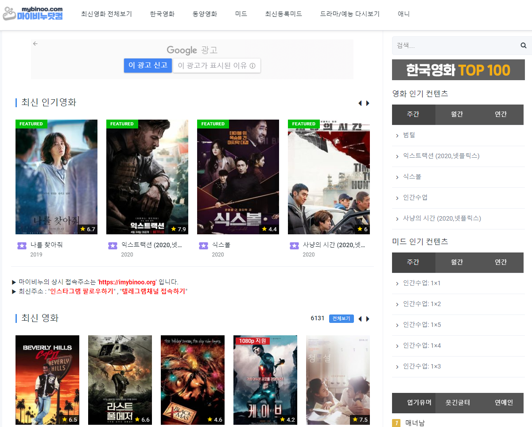Open 인간수업: 1×2 episode link

(x=422, y=304)
